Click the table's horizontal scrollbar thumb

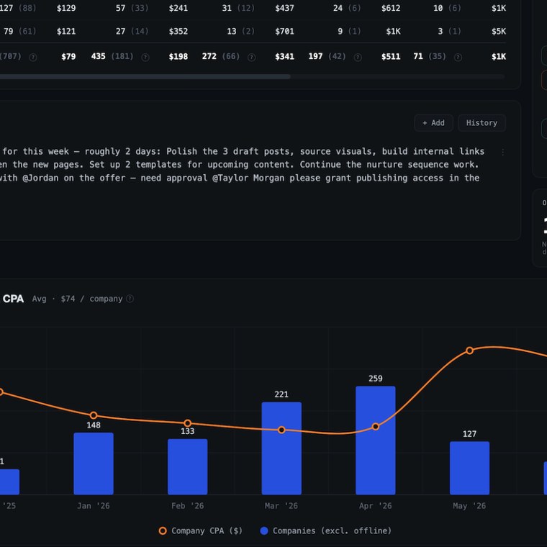(145, 76)
